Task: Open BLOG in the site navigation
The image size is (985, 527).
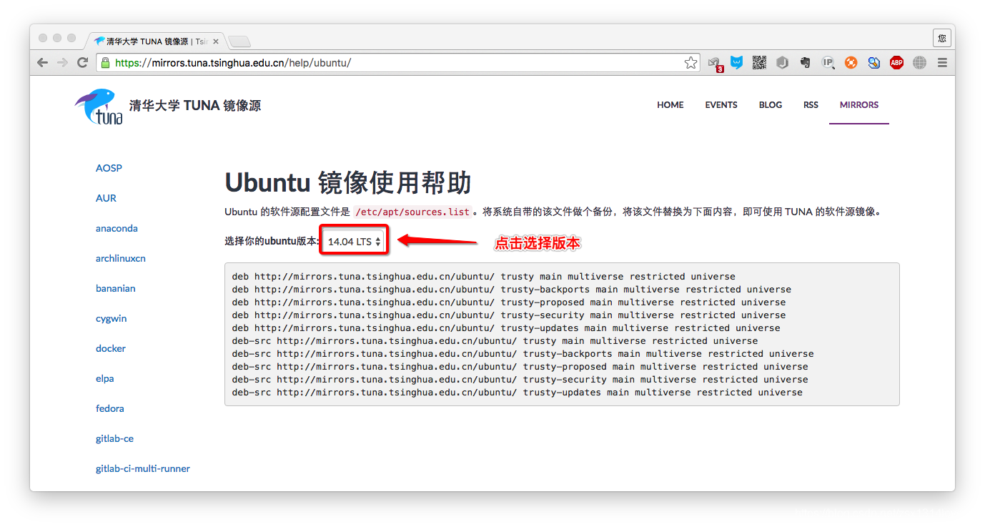Action: click(771, 105)
